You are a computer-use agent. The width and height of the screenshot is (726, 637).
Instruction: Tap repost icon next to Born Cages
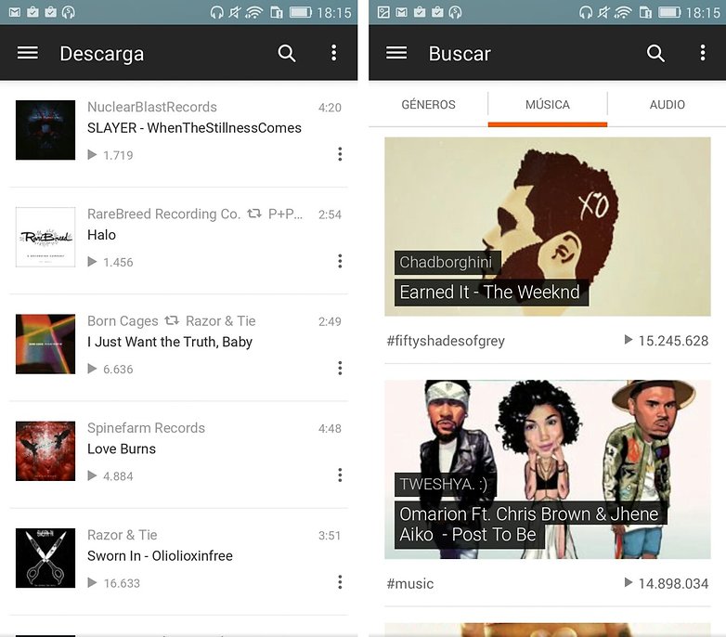(x=172, y=320)
